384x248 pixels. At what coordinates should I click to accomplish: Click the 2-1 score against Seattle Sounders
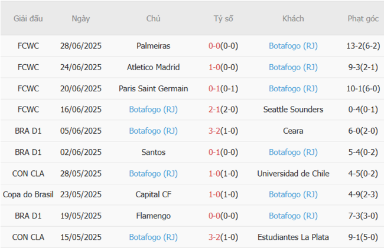coord(216,110)
